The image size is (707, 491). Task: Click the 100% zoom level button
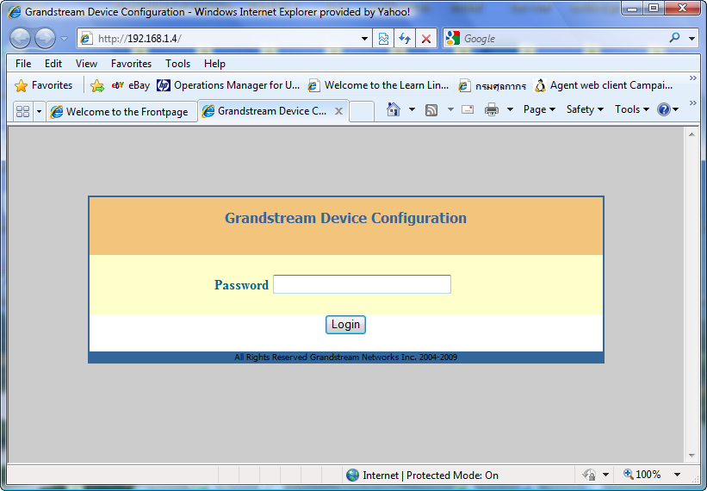[x=642, y=475]
